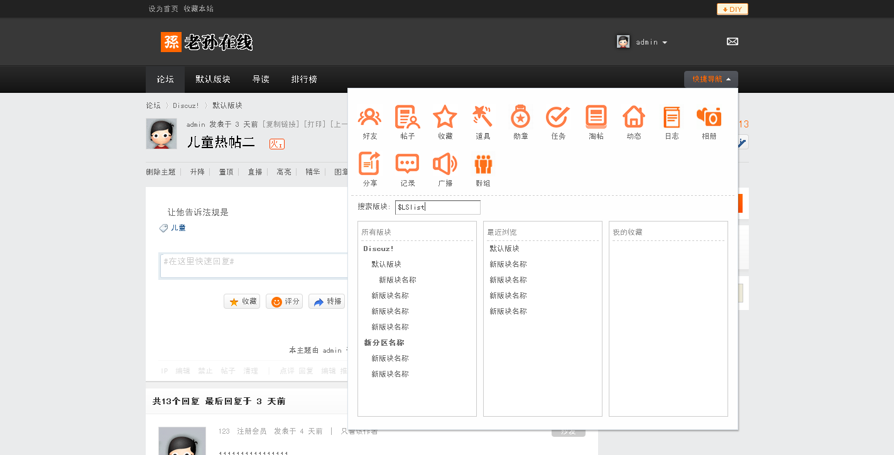Select the 论坛 navigation tab

tap(165, 80)
